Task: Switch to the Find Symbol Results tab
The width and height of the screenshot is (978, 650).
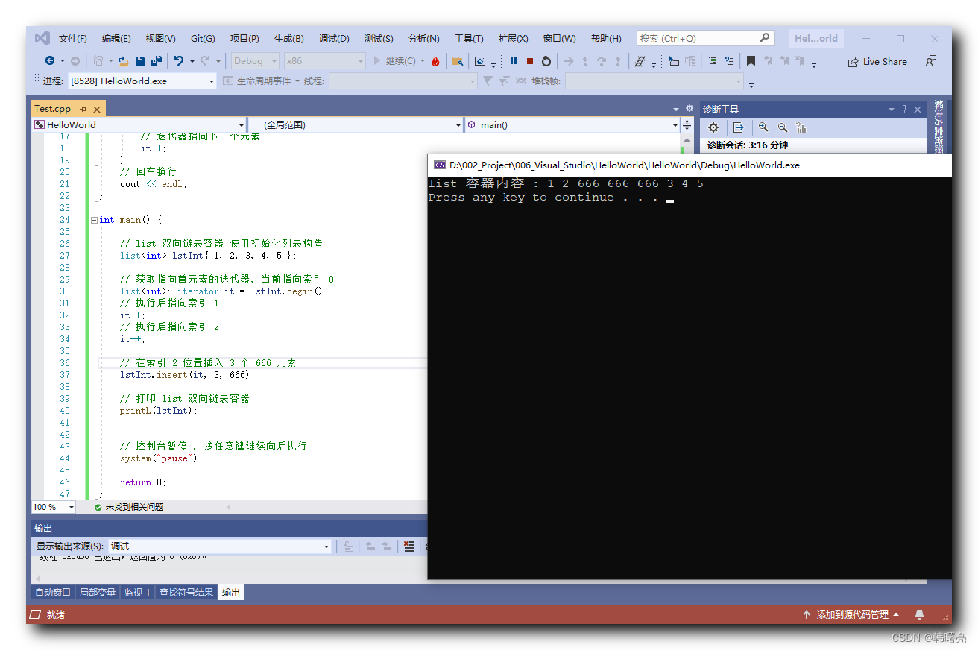Action: (186, 593)
